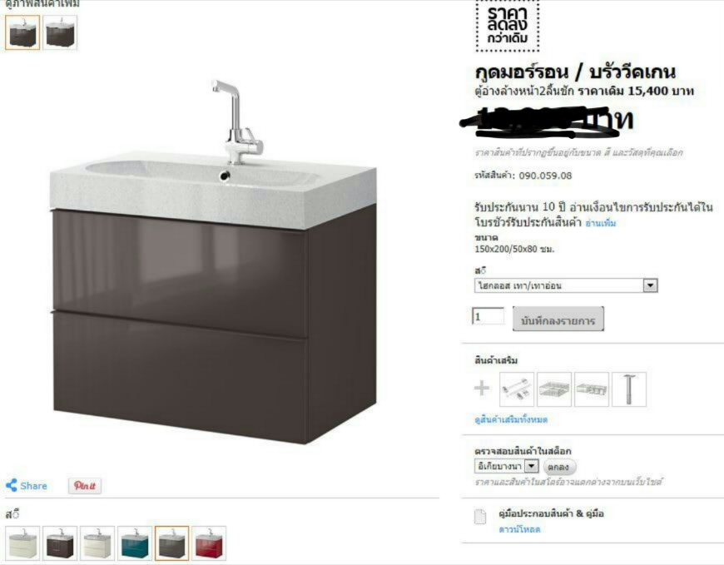Select the red color swatch
724x565 pixels.
(209, 543)
